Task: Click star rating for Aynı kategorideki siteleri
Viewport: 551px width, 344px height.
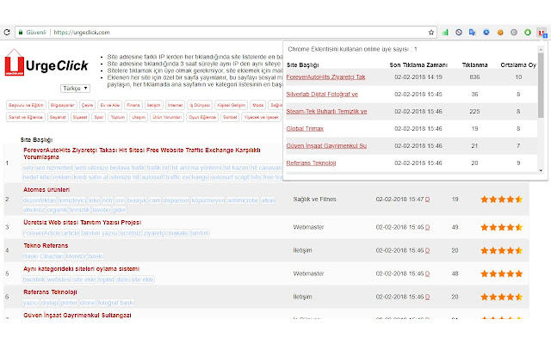Action: 501,273
